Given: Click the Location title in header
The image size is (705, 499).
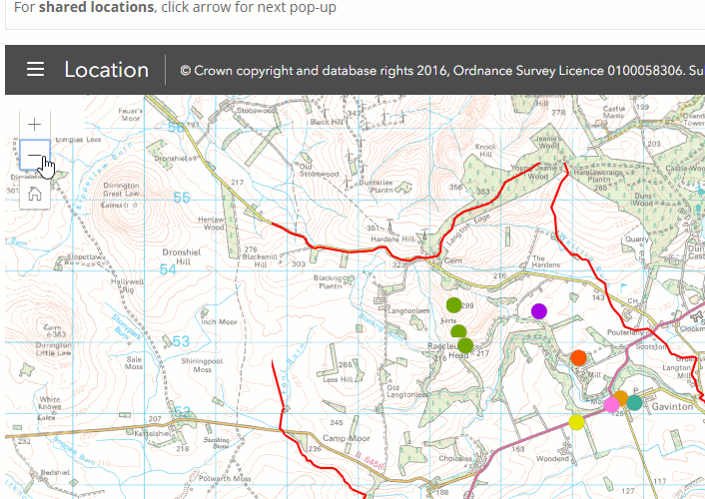Looking at the screenshot, I should click(106, 70).
